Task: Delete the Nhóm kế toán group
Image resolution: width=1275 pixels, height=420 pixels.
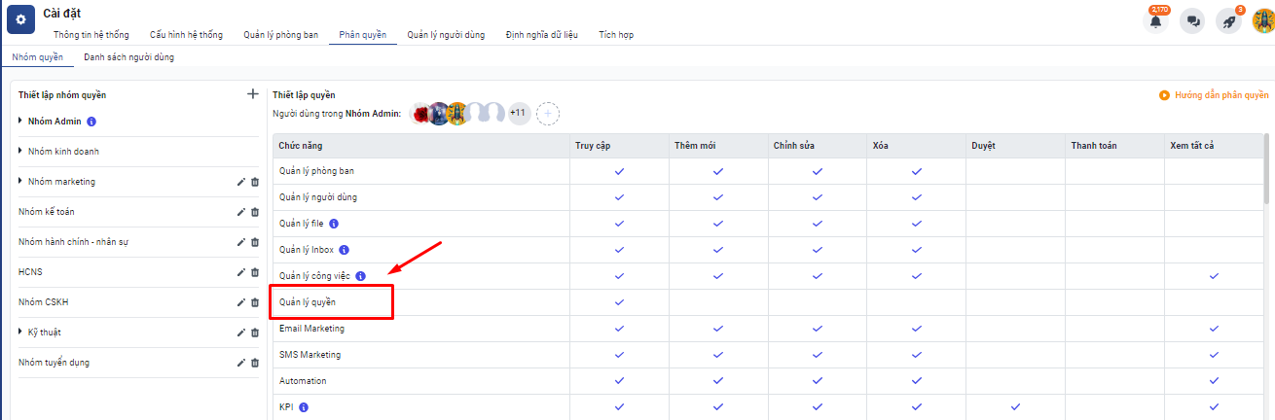Action: tap(255, 212)
